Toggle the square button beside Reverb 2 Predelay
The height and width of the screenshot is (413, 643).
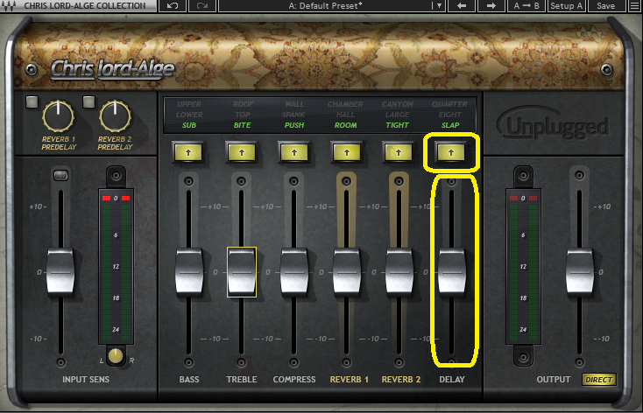(x=88, y=101)
